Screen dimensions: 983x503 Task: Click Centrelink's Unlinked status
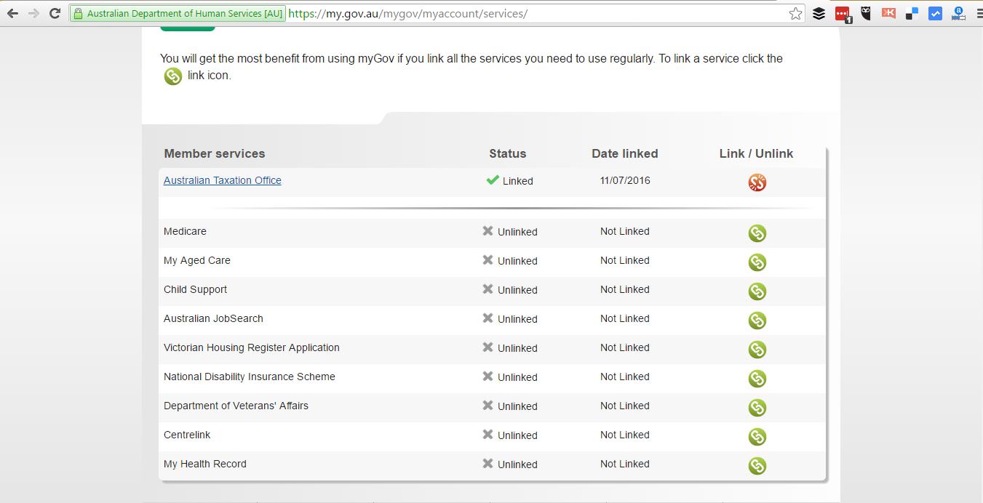(x=509, y=435)
